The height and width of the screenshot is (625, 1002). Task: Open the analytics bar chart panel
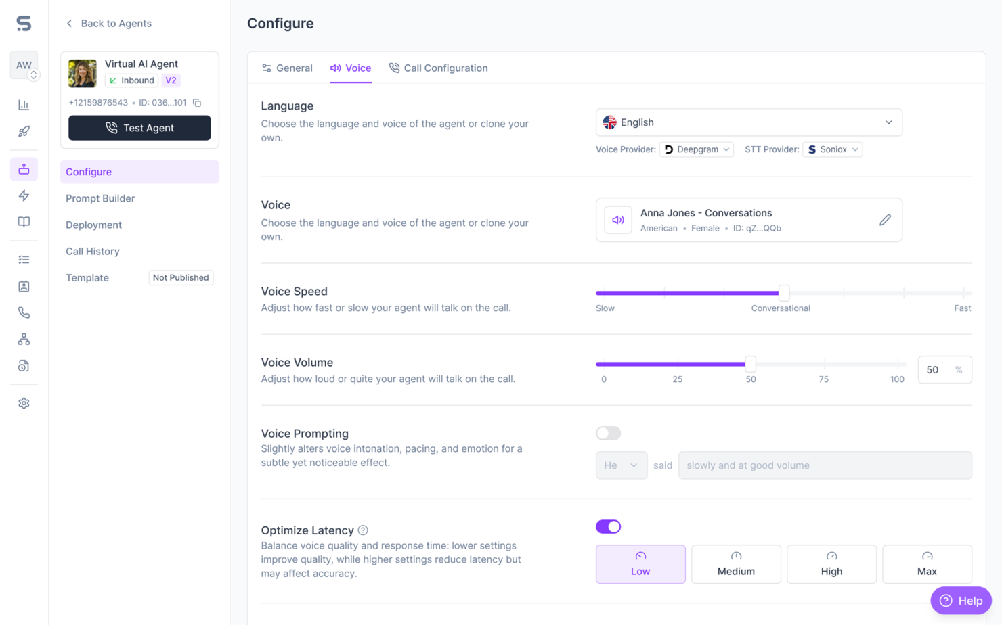(24, 105)
